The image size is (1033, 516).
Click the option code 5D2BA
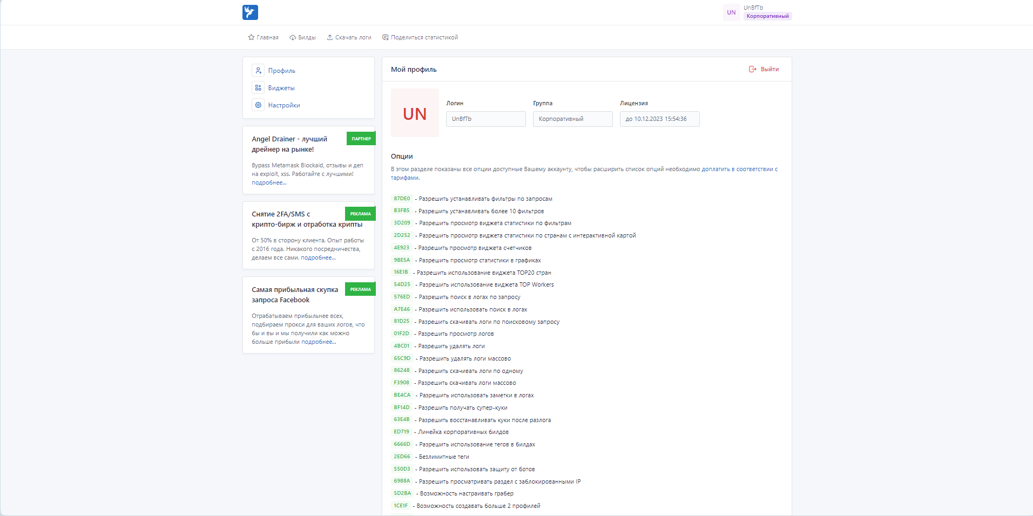402,493
